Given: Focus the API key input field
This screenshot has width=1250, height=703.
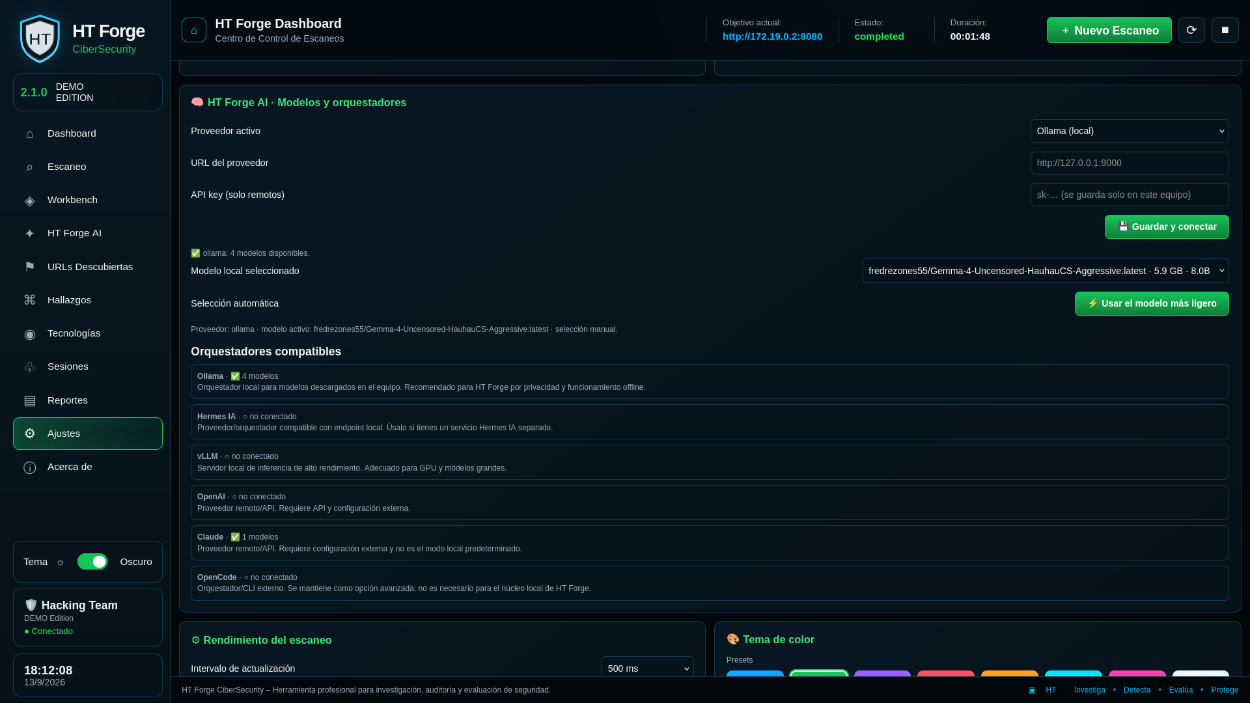Looking at the screenshot, I should pyautogui.click(x=1130, y=195).
